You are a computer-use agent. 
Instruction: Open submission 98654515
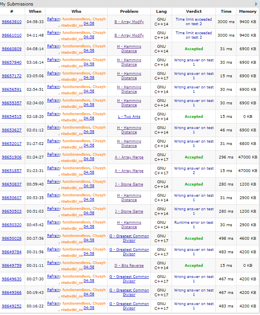tap(12, 116)
